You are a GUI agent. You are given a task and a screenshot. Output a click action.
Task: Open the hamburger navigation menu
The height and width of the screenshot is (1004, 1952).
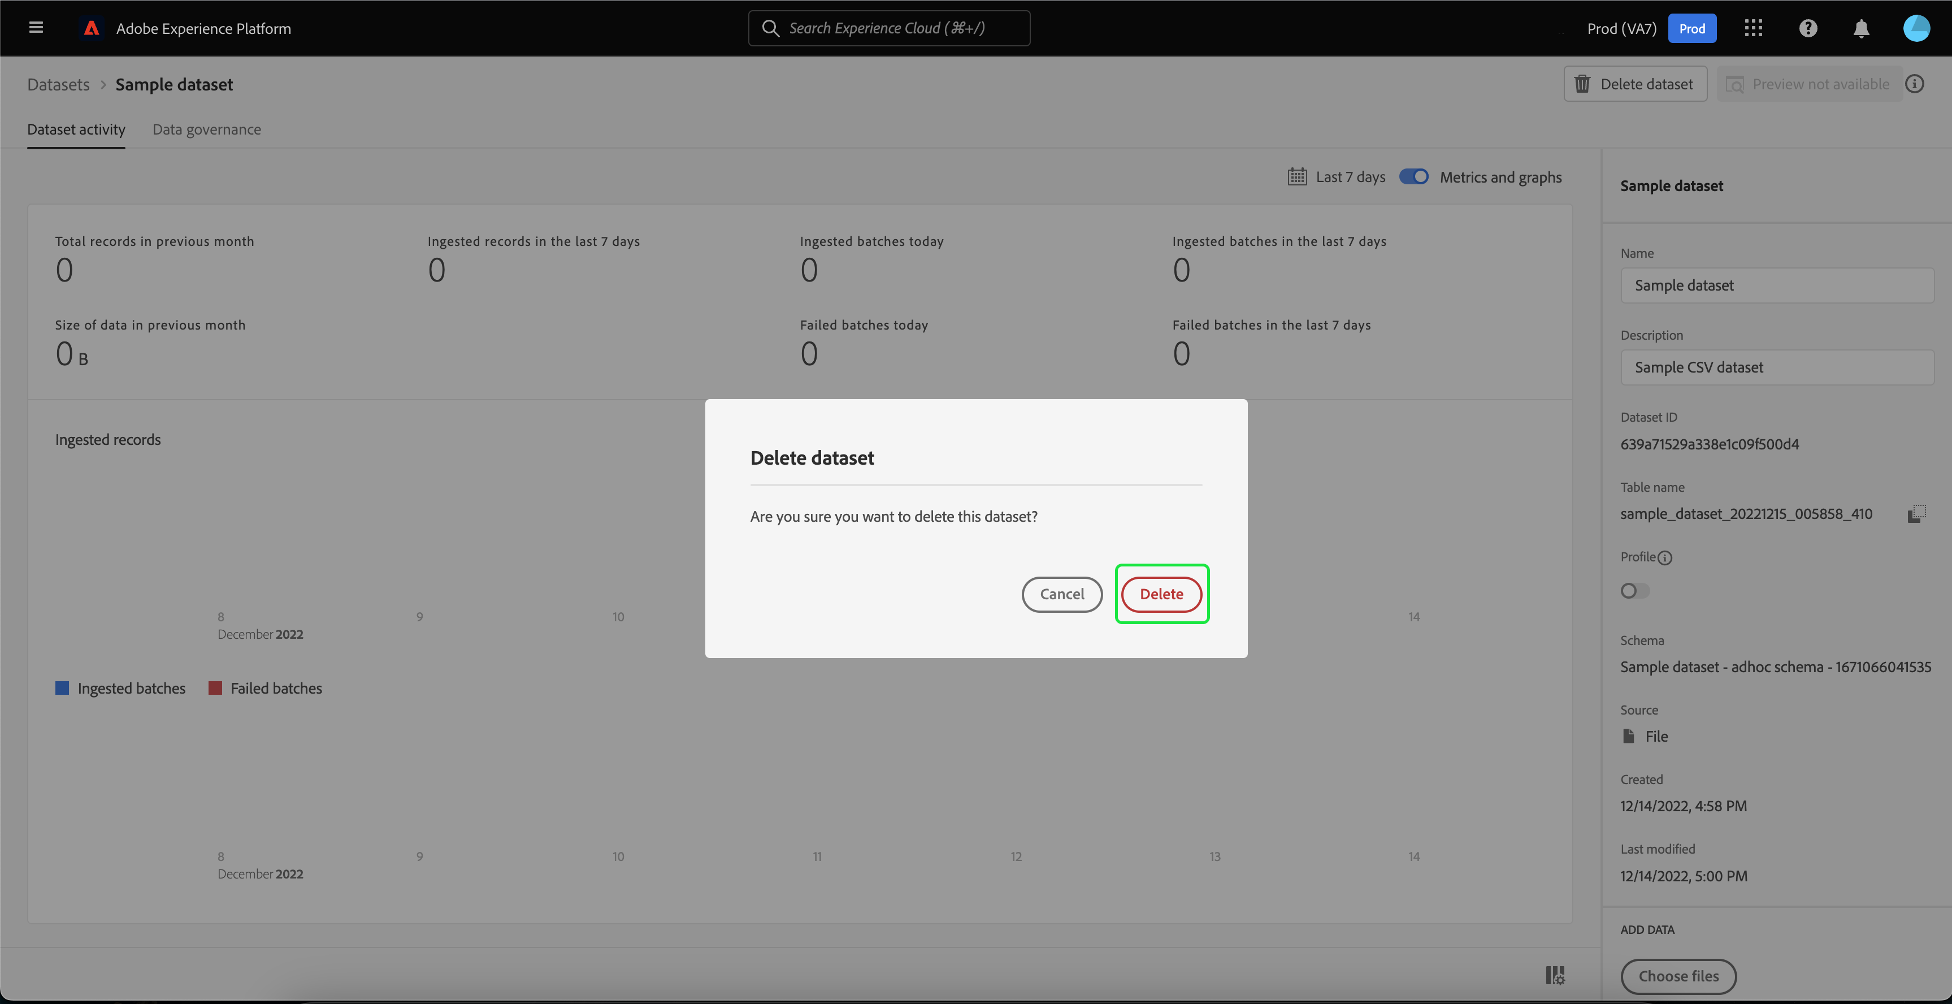point(36,28)
